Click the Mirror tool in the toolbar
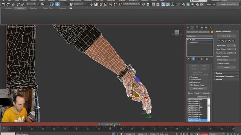Image resolution: width=241 pixels, height=135 pixels. pyautogui.click(x=143, y=4)
